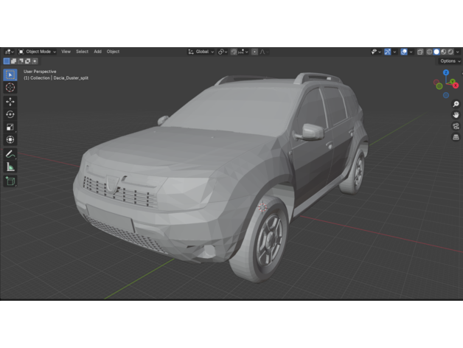Toggle camera view in viewport
The image size is (463, 348).
(456, 126)
